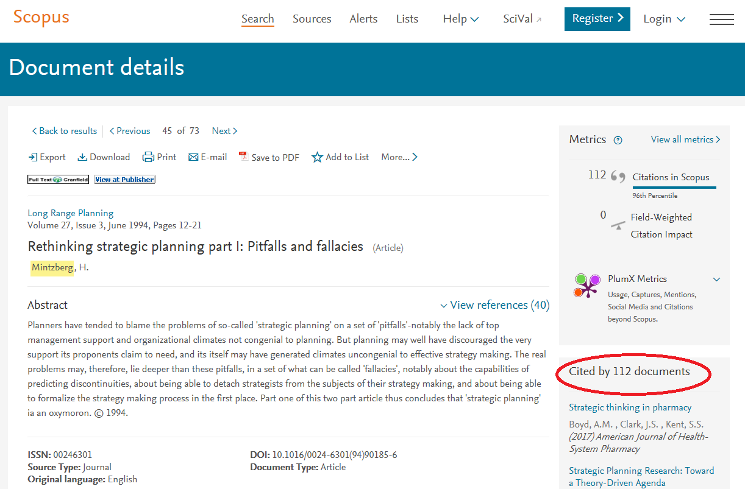Expand View references (40)
This screenshot has width=745, height=489.
[494, 305]
